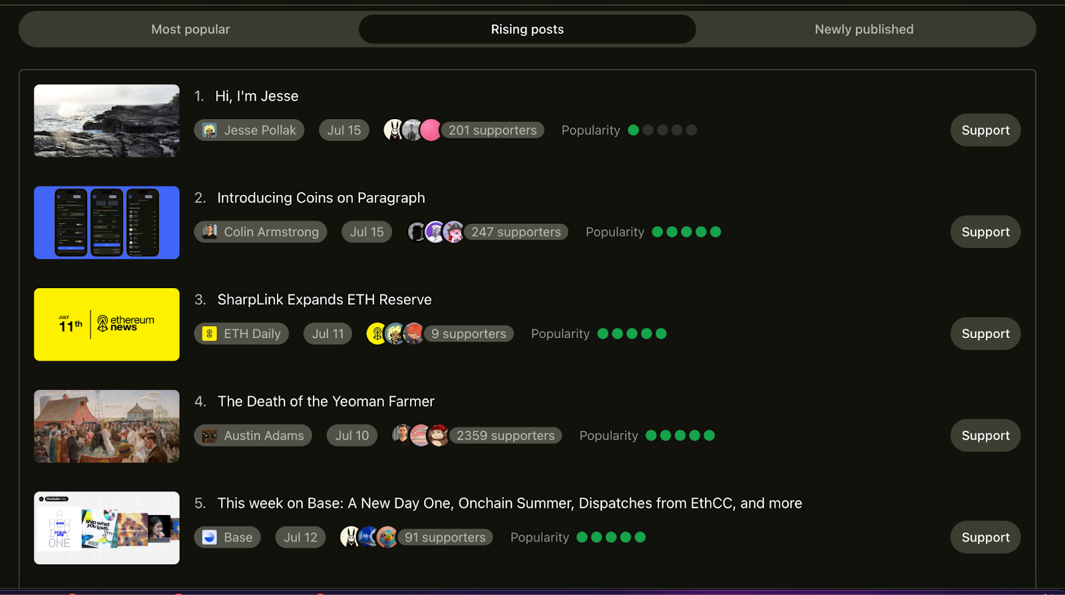
Task: Open ETH Daily author name
Action: click(252, 333)
